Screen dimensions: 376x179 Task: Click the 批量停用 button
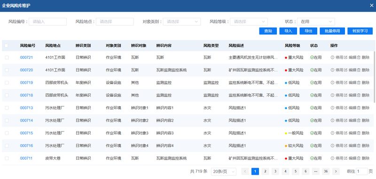(x=332, y=31)
